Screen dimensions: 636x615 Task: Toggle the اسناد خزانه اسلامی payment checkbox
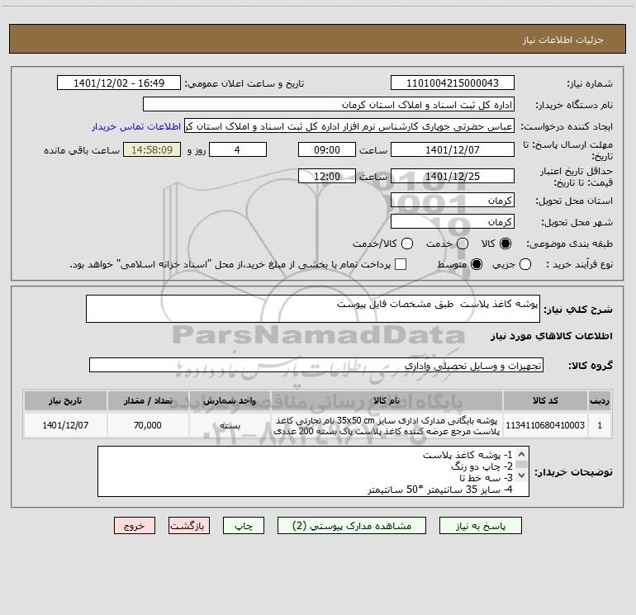pyautogui.click(x=401, y=264)
